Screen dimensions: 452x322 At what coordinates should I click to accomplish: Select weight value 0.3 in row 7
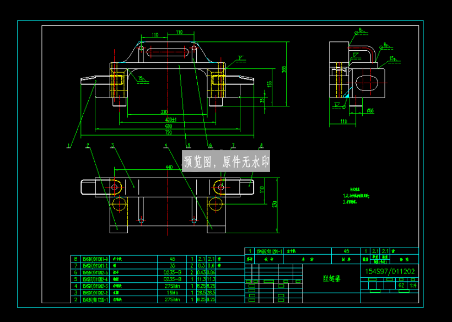(201, 266)
